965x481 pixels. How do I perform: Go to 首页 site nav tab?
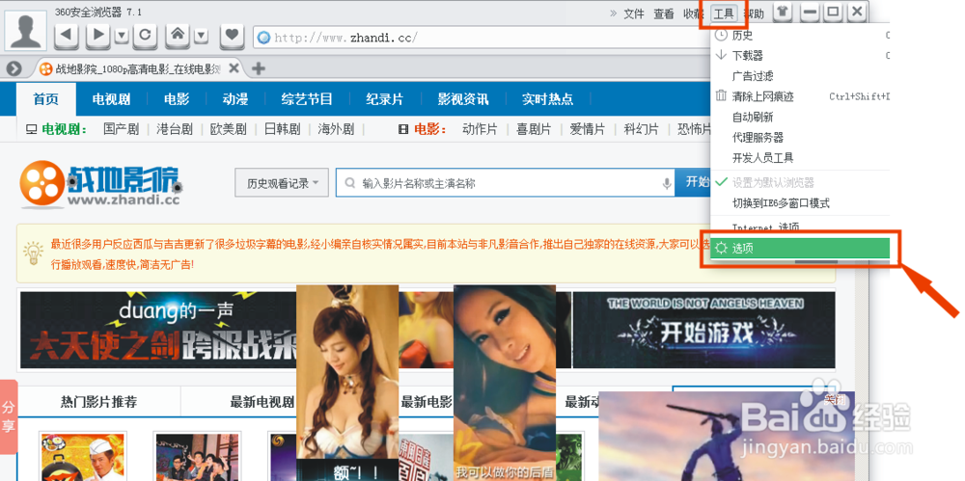[x=46, y=99]
